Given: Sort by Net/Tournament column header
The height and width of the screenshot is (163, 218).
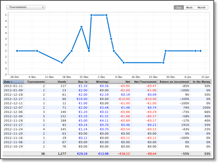Looking at the screenshot, I should pos(144,82).
